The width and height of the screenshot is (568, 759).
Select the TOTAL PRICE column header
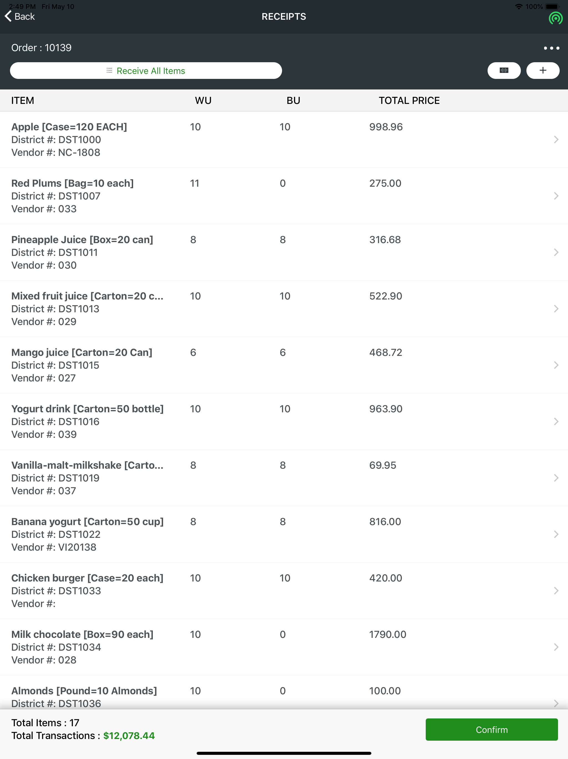coord(409,100)
